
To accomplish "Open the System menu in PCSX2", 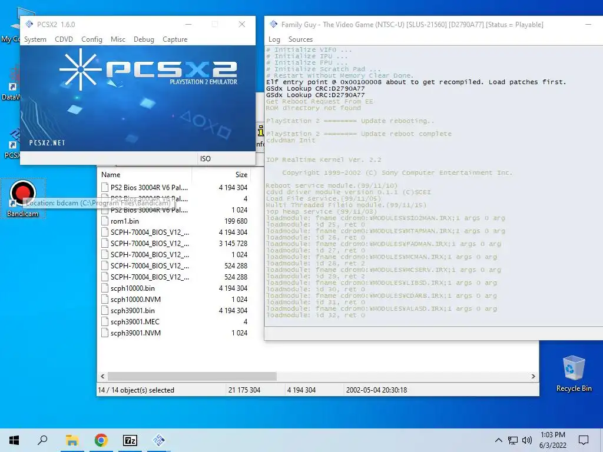I will (x=35, y=39).
